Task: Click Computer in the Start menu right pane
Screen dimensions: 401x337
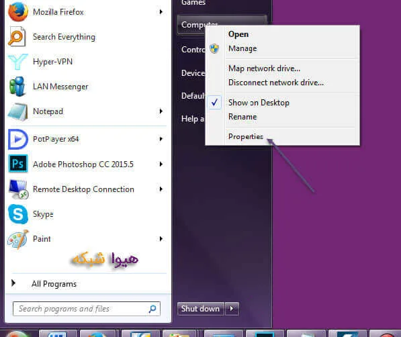Action: (x=192, y=25)
